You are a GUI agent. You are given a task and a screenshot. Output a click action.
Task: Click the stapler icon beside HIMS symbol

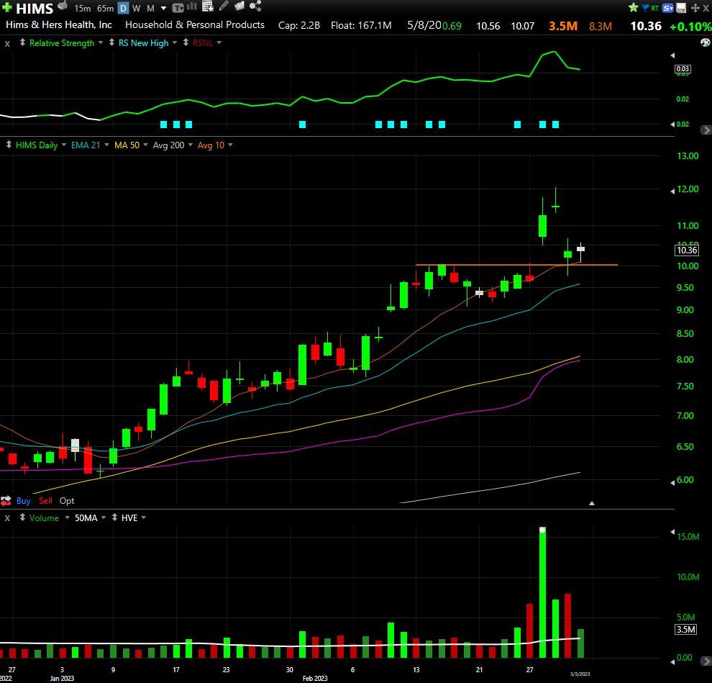63,6
